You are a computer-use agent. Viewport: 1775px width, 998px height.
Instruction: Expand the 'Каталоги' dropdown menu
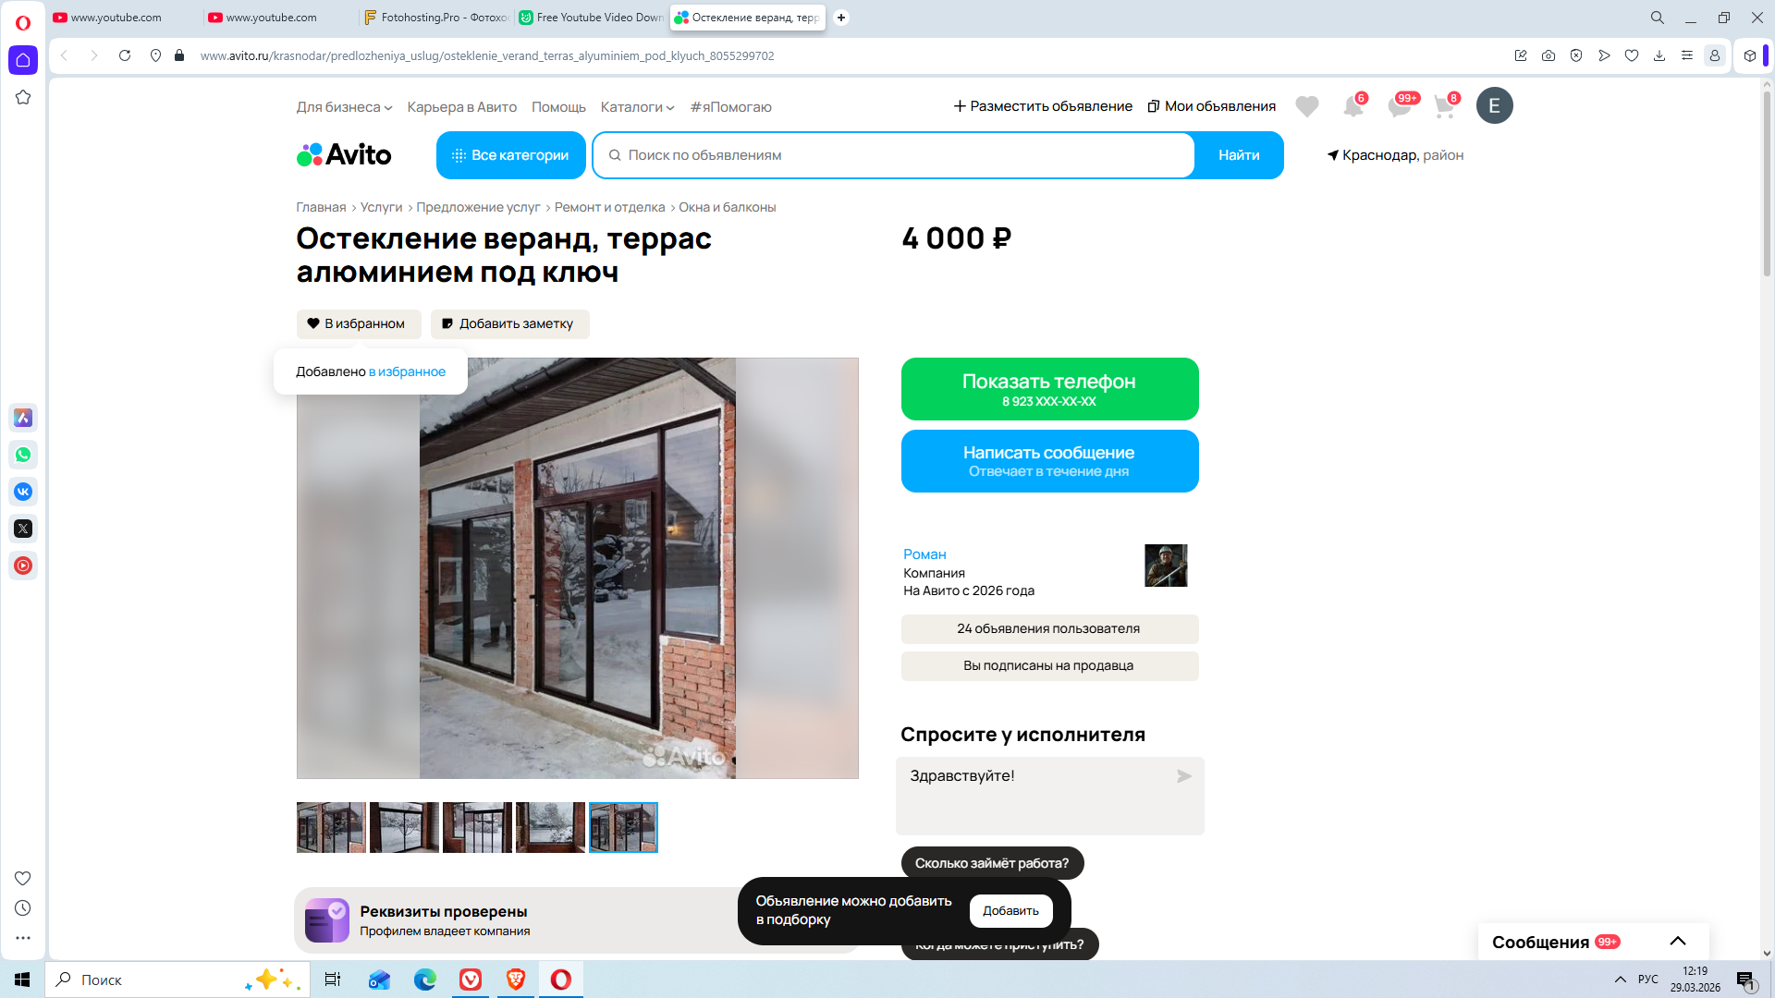tap(637, 107)
